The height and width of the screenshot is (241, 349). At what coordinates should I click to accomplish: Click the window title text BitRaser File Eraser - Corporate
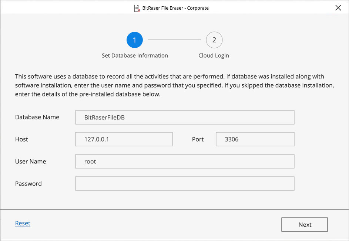point(176,8)
